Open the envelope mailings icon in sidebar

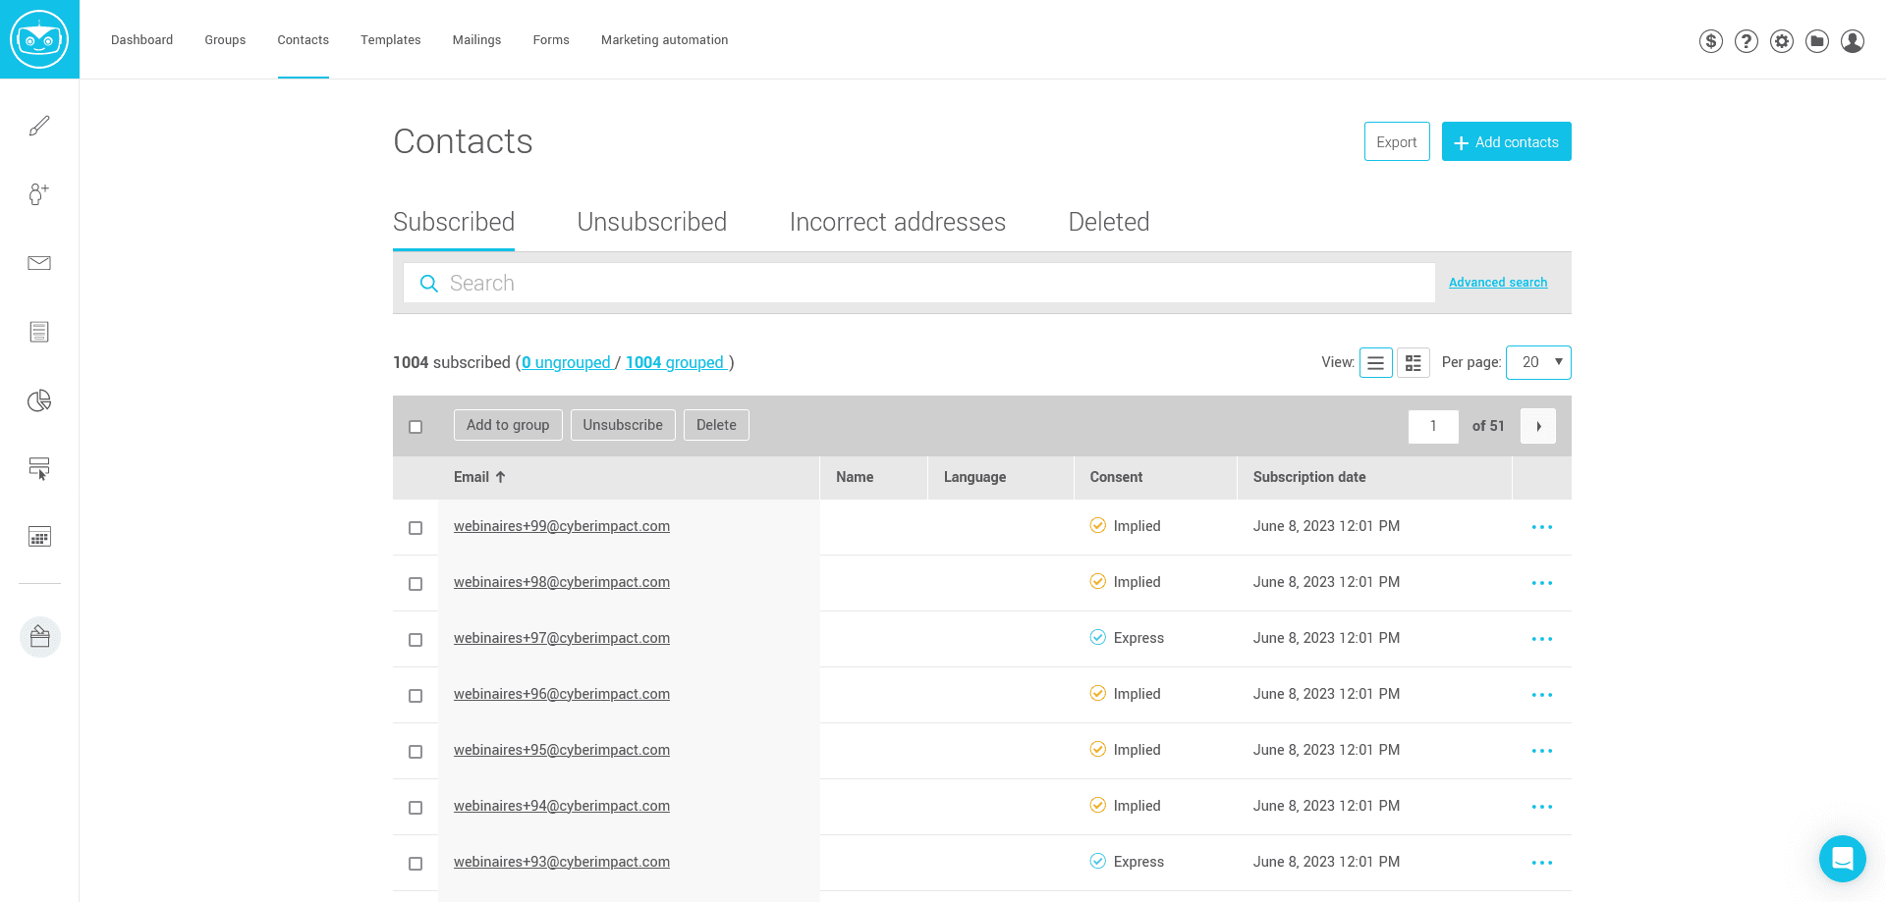(39, 262)
